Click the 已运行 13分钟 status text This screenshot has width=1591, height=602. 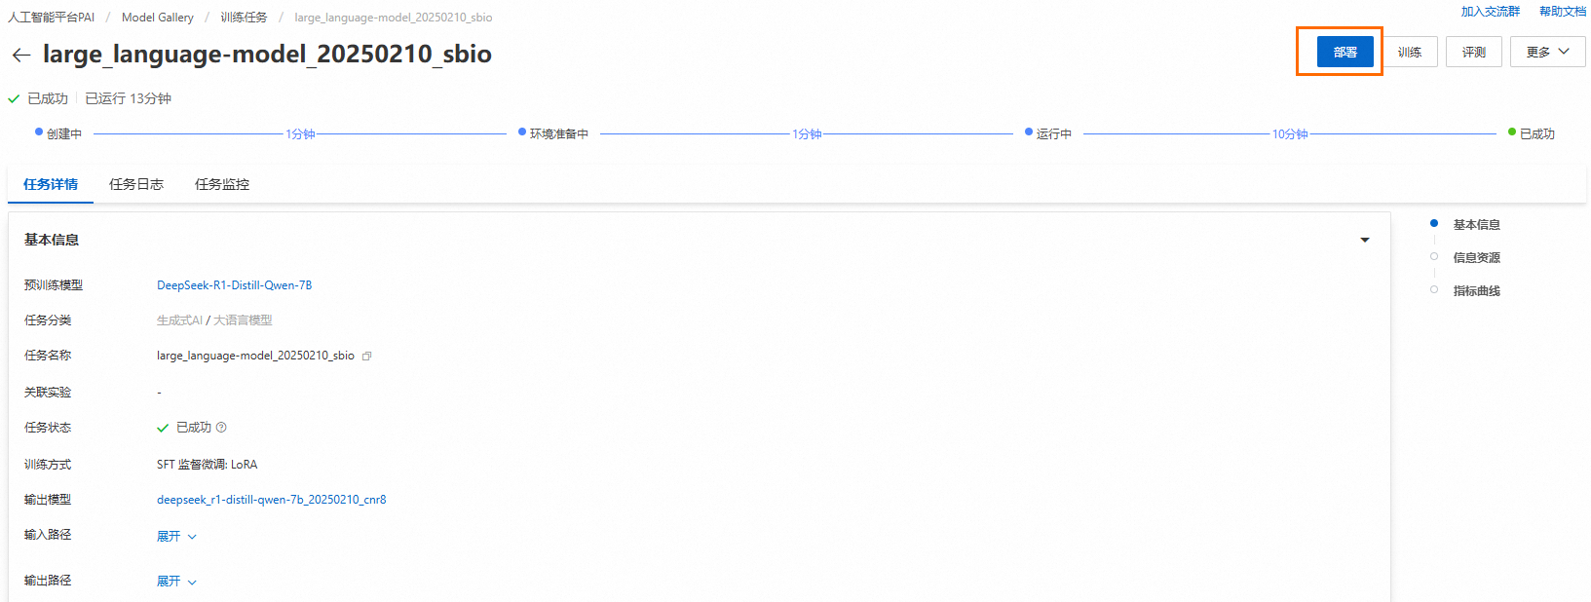pyautogui.click(x=129, y=98)
